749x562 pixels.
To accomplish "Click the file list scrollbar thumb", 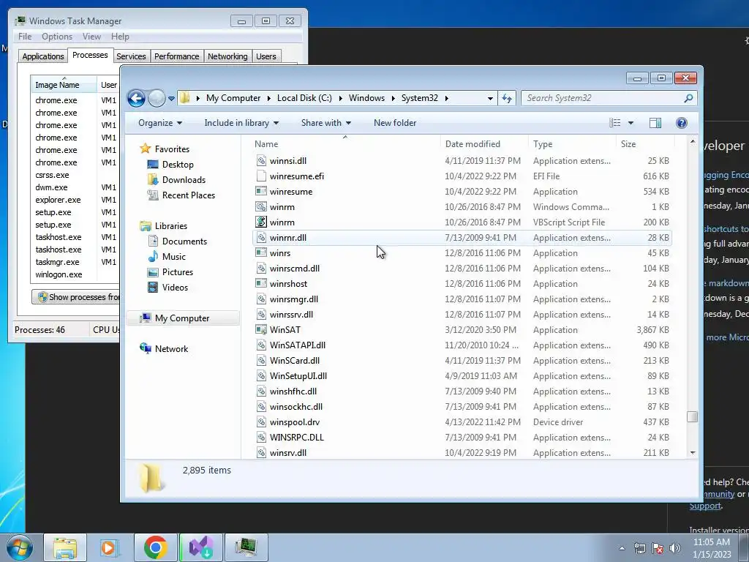I will pos(692,416).
